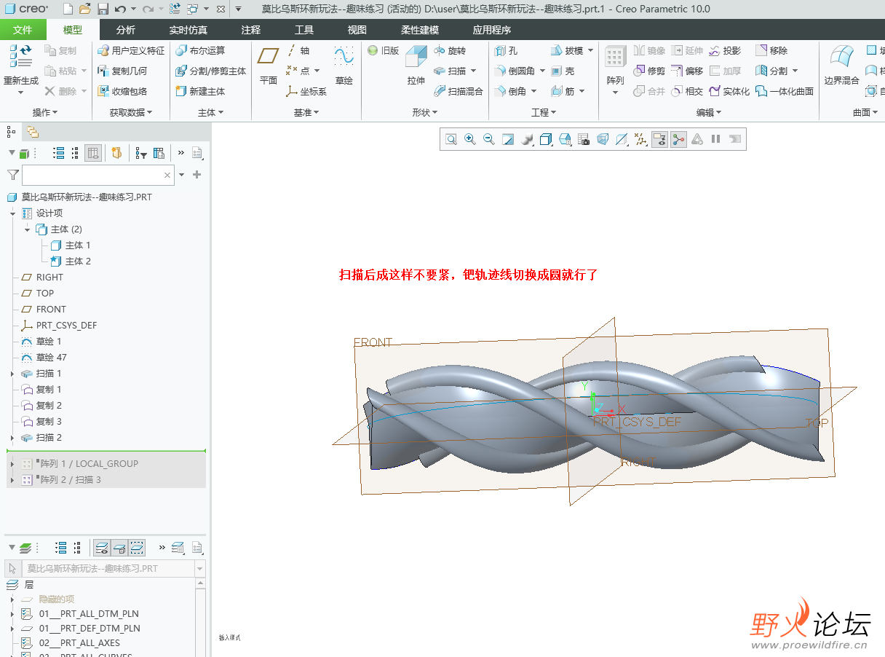
Task: Open the Round (倒圆角) dropdown arrow
Action: pyautogui.click(x=541, y=71)
